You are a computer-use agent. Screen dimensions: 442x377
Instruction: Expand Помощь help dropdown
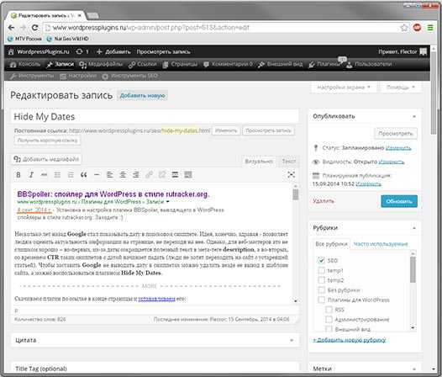click(401, 88)
